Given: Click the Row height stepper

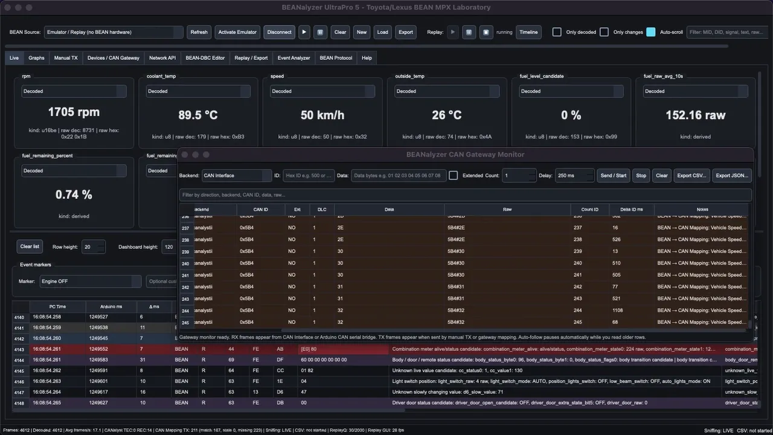Looking at the screenshot, I should click(94, 247).
